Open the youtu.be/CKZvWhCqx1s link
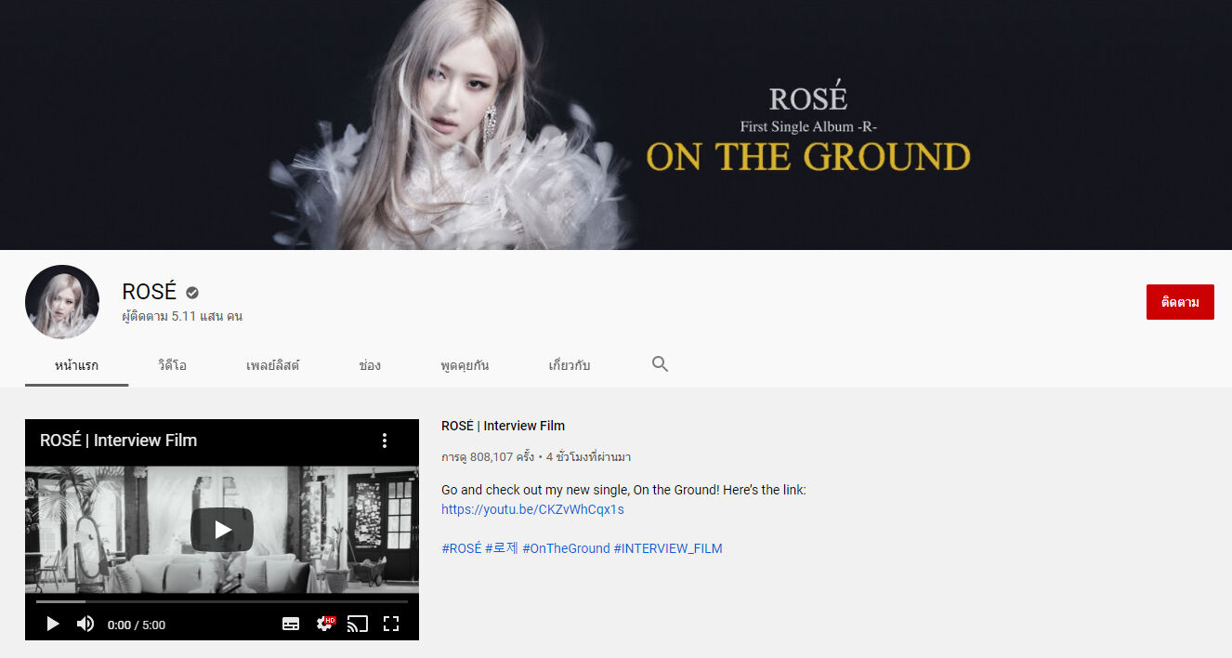Viewport: 1232px width, 658px height. pos(532,509)
